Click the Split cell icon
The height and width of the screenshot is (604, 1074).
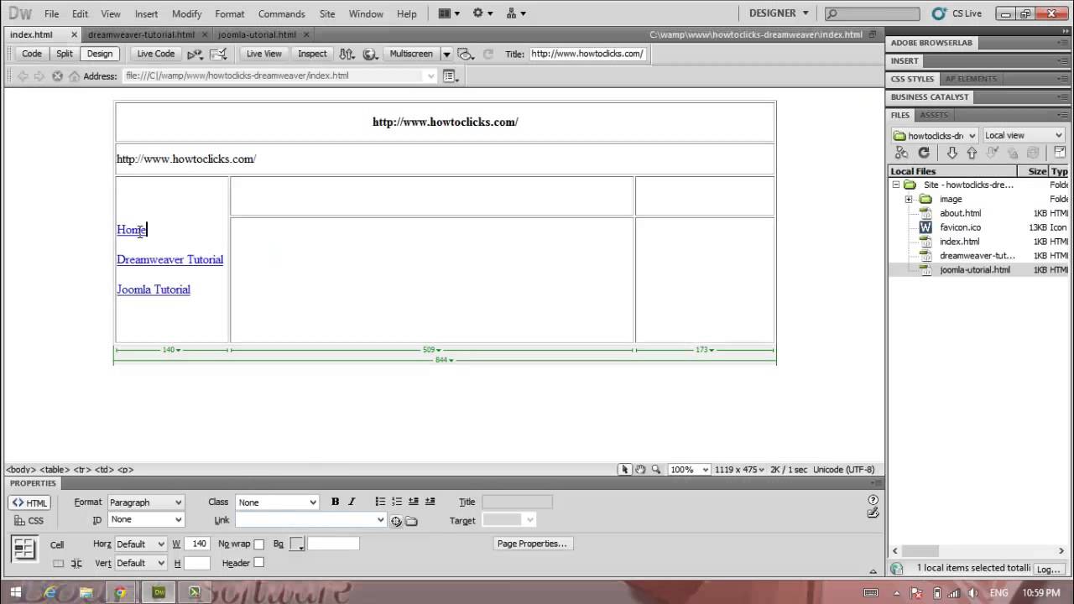coord(76,564)
